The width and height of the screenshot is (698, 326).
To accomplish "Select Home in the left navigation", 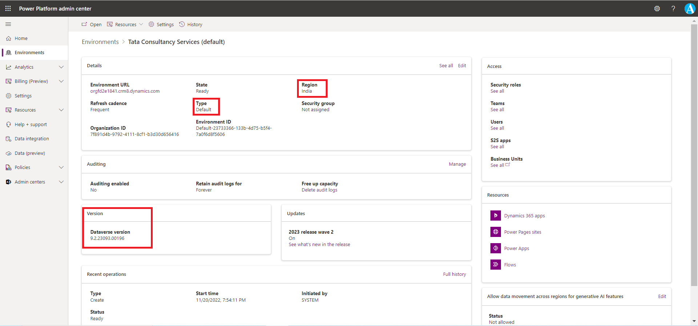I will coord(21,39).
